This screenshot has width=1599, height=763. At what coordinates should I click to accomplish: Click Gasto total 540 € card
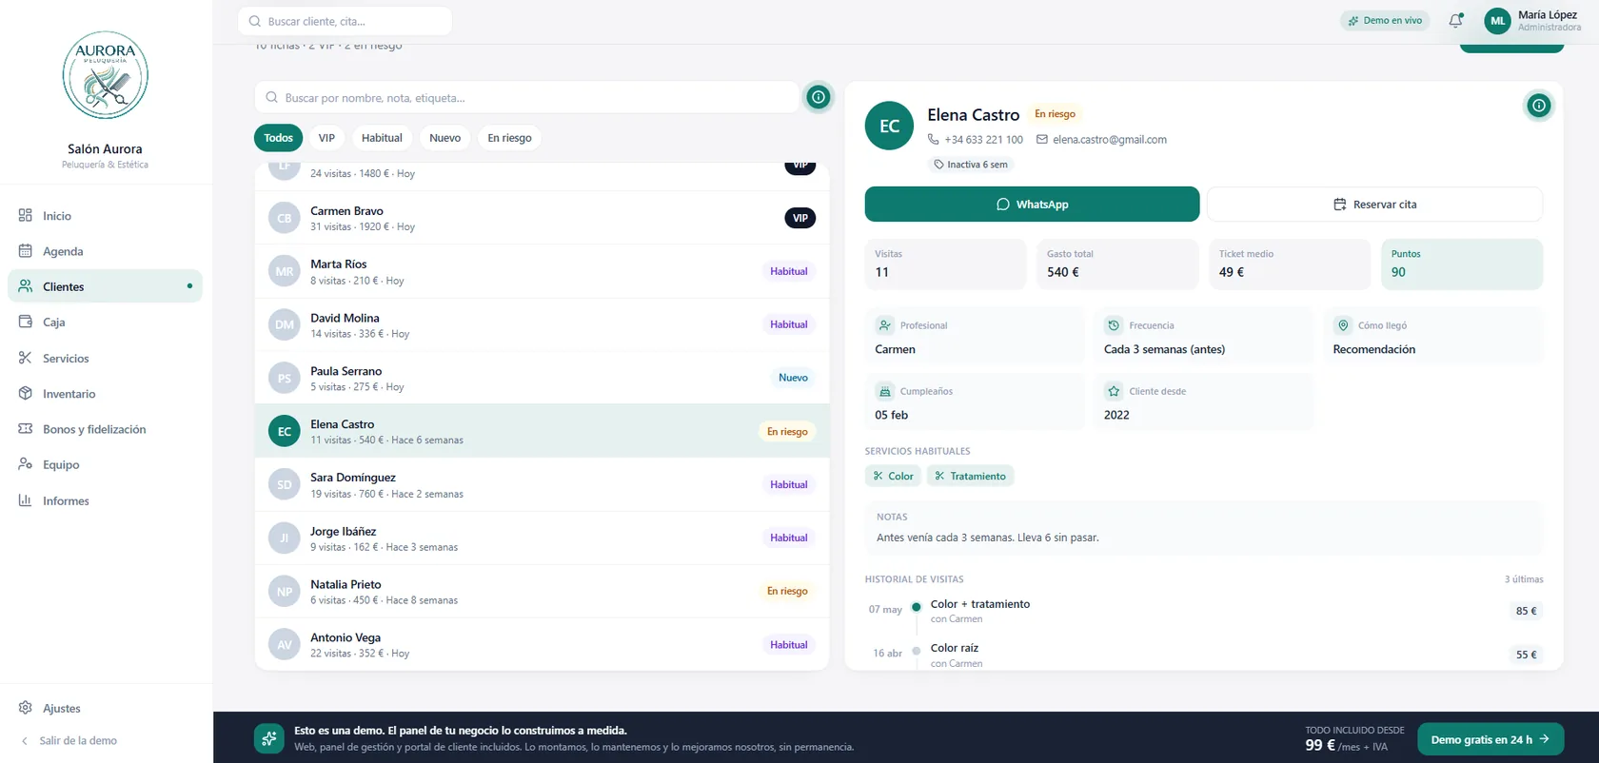[x=1117, y=264]
